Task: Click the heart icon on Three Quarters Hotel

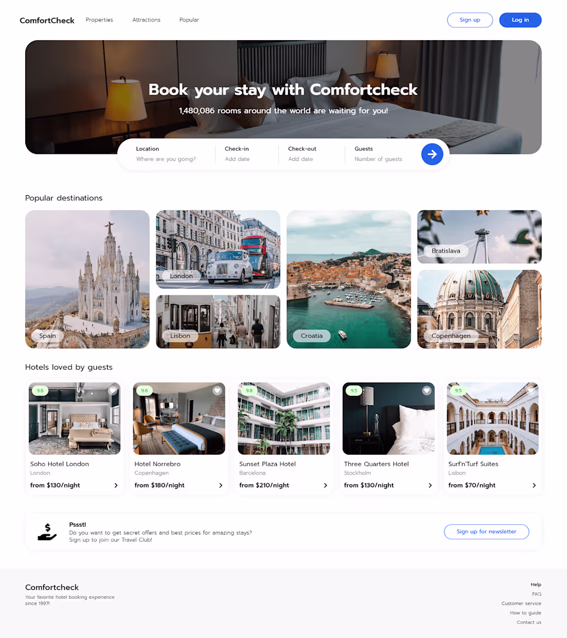Action: click(x=426, y=390)
